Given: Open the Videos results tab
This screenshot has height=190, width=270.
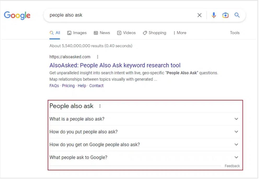Looking at the screenshot, I should 127,33.
